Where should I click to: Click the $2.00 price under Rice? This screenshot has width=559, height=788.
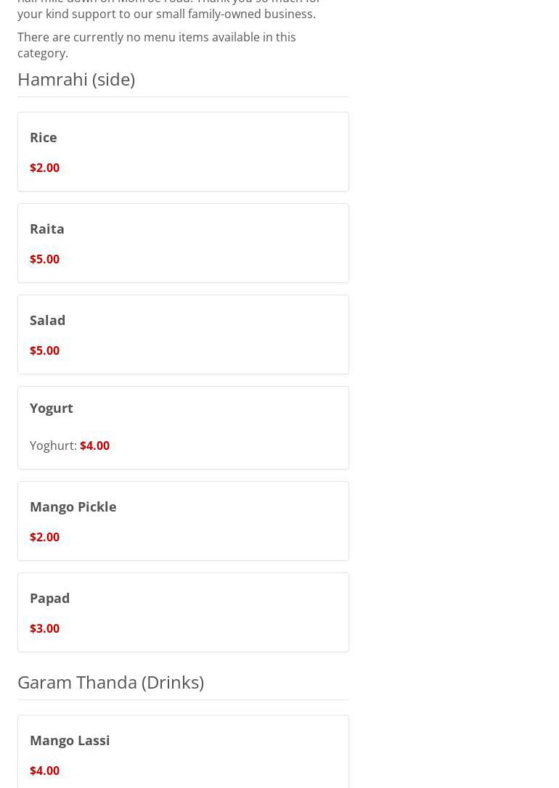coord(45,168)
